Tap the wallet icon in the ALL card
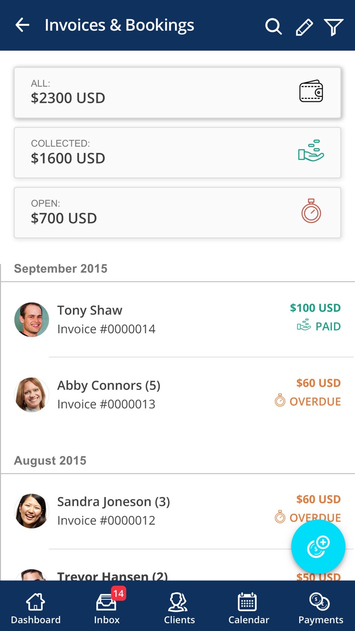This screenshot has height=631, width=355. pyautogui.click(x=311, y=91)
